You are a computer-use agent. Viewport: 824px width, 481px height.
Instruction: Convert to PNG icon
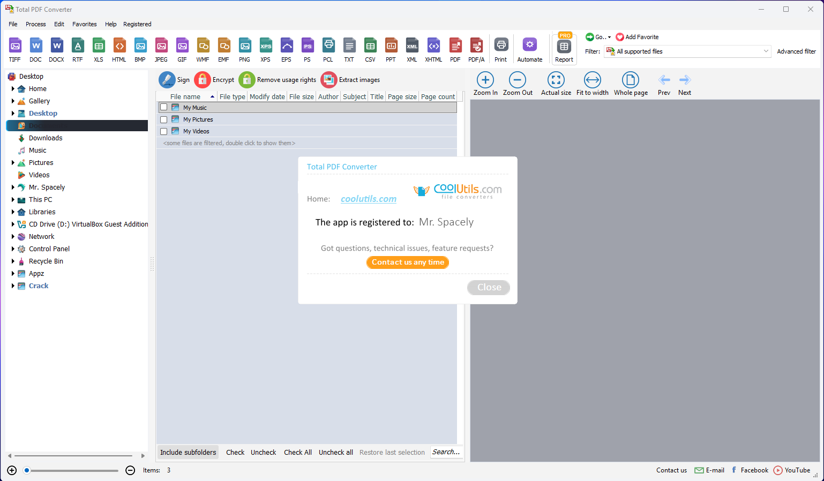coord(245,50)
